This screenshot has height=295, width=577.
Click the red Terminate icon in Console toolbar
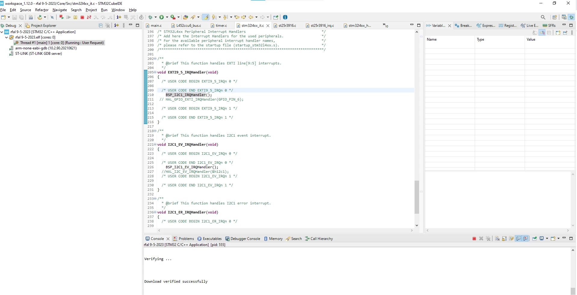coord(474,238)
